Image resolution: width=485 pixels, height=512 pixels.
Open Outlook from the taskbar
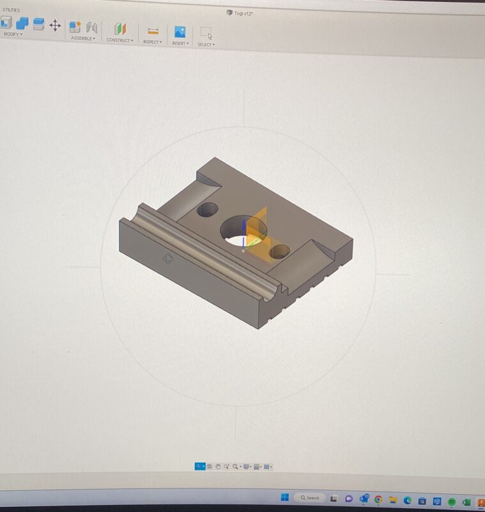364,499
